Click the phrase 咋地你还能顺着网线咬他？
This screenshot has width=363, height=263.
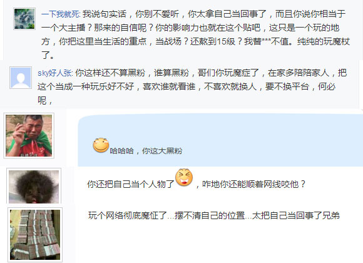253,184
